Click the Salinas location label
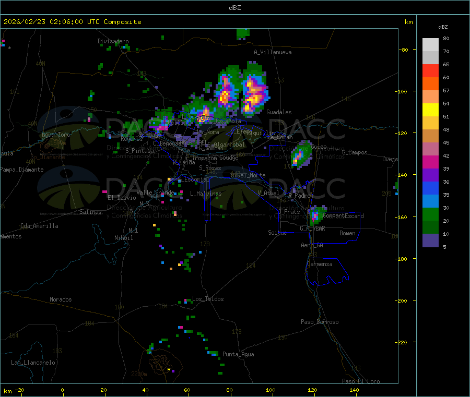 [90, 212]
